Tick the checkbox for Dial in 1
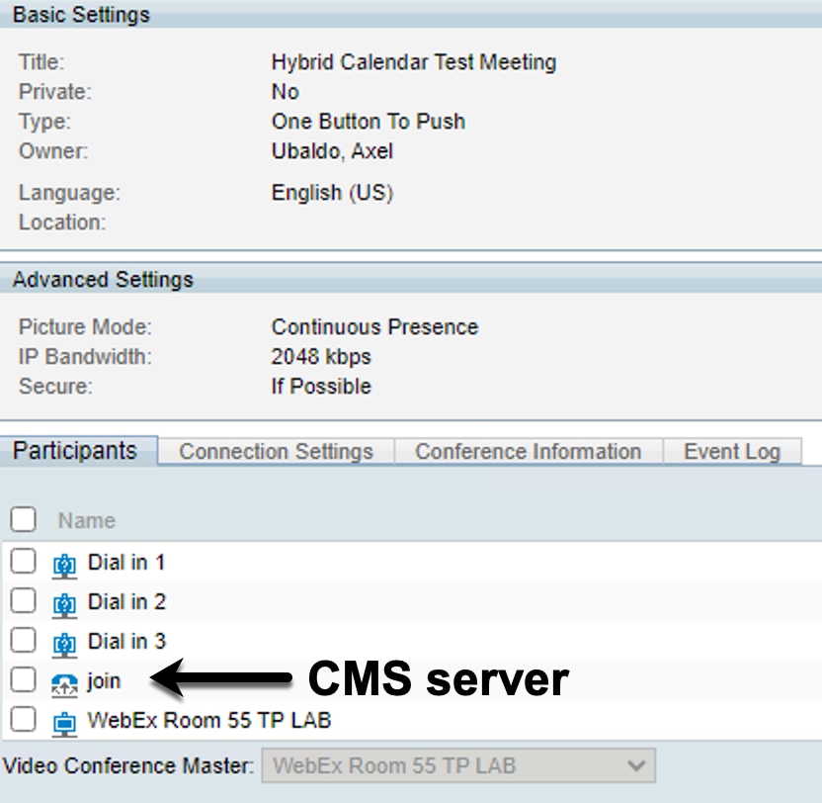The width and height of the screenshot is (822, 803). 23,561
